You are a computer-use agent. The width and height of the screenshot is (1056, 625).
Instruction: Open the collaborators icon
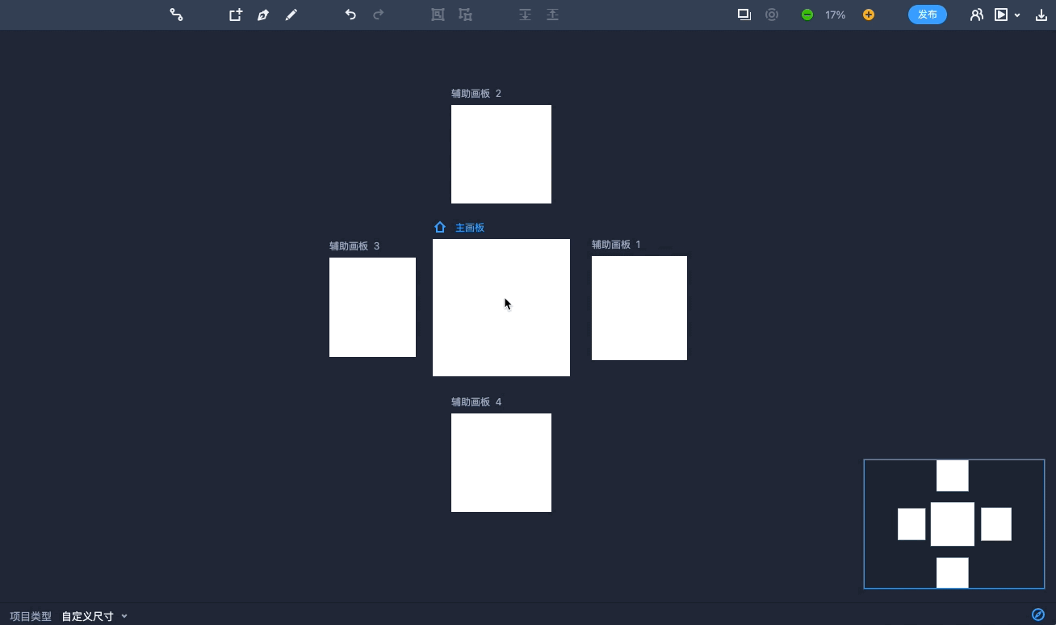[976, 15]
